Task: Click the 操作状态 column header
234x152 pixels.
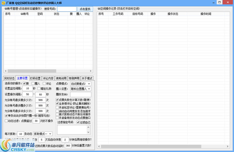Action: (173, 14)
